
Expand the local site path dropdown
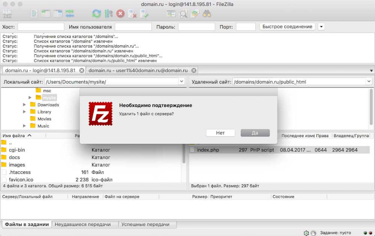coord(181,81)
